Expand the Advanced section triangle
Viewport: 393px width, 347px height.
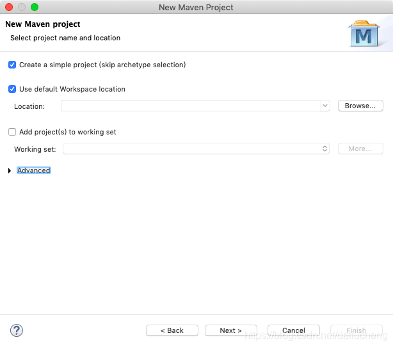click(x=10, y=171)
